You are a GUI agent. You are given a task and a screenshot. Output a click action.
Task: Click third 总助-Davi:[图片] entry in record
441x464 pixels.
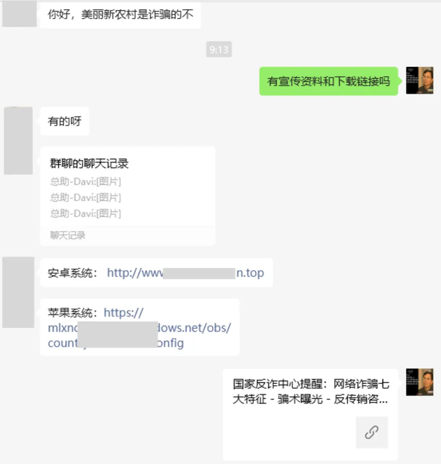click(86, 213)
